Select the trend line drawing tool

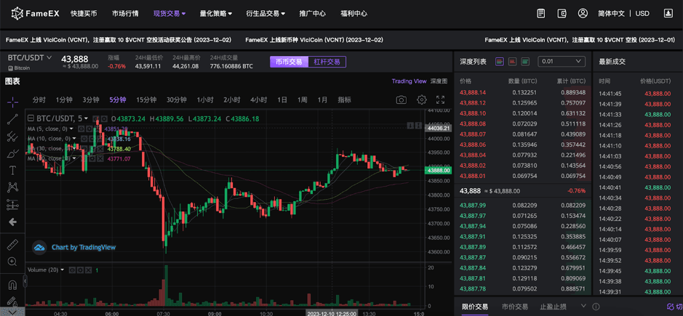click(12, 119)
